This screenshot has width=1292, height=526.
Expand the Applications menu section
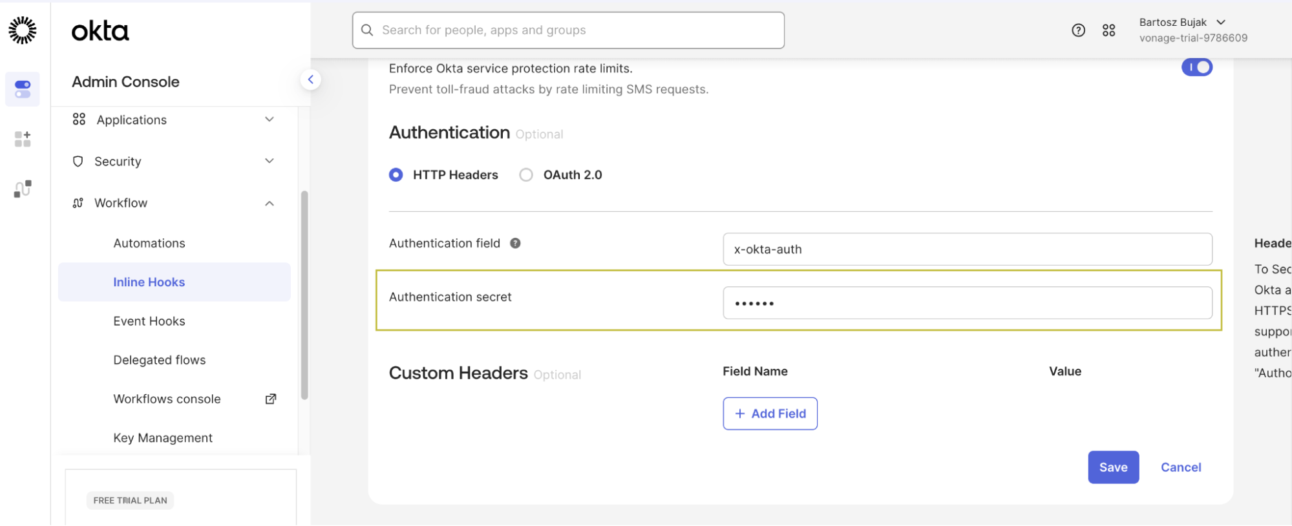pyautogui.click(x=174, y=120)
